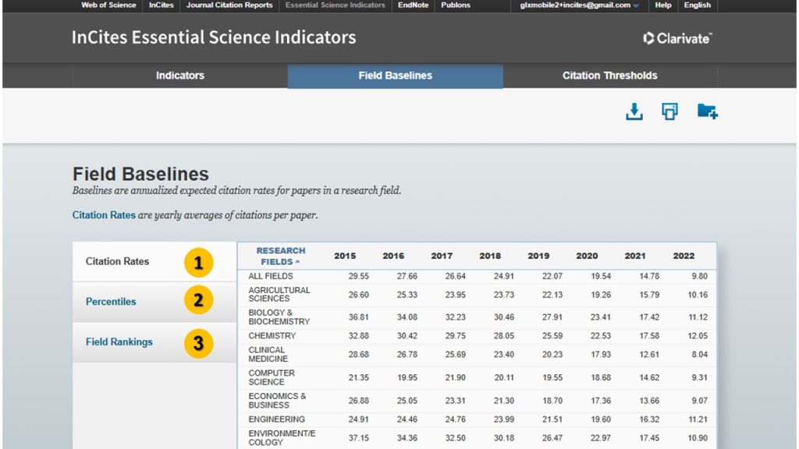Click Chemistry 2022 value 12.05
The image size is (799, 449).
(698, 336)
